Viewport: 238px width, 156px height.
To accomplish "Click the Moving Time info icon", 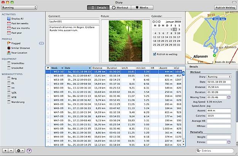I will pyautogui.click(x=229, y=97).
